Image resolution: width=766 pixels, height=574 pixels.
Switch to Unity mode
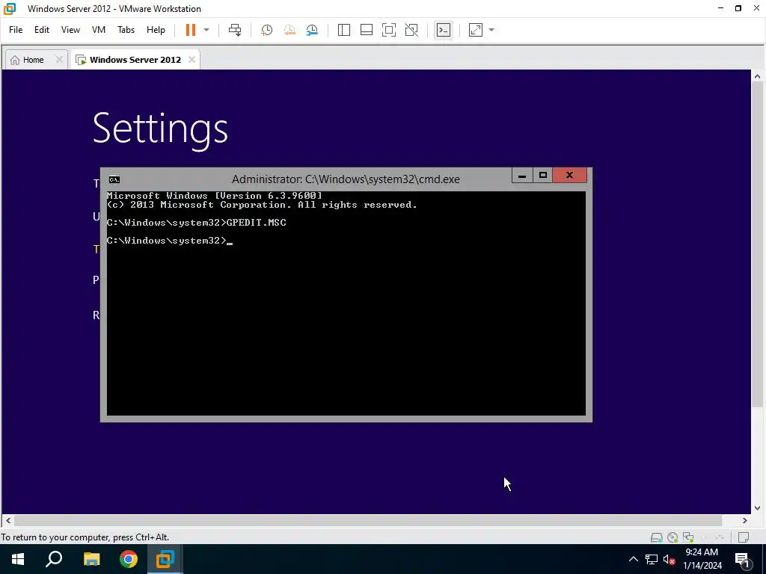click(x=411, y=30)
